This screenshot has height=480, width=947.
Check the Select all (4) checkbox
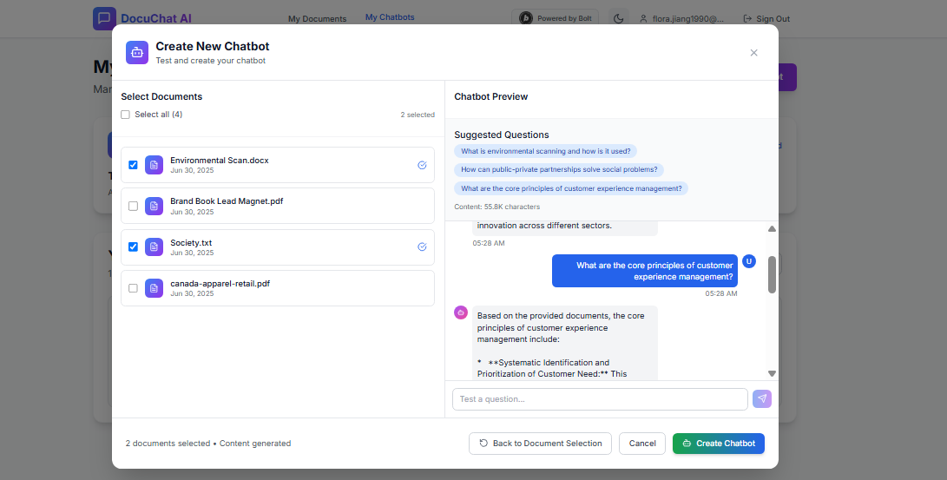pyautogui.click(x=126, y=115)
